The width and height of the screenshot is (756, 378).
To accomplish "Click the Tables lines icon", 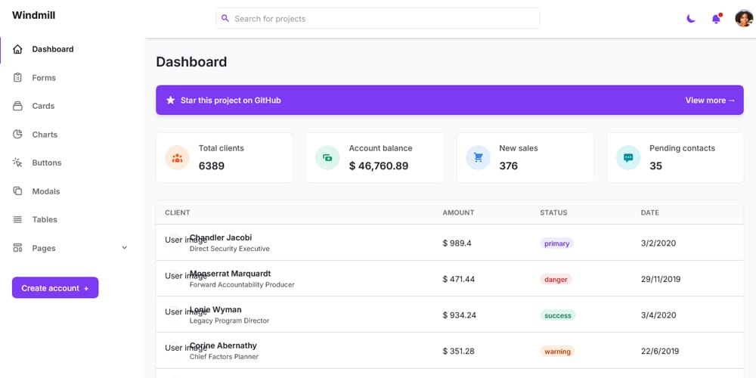I will tap(17, 219).
